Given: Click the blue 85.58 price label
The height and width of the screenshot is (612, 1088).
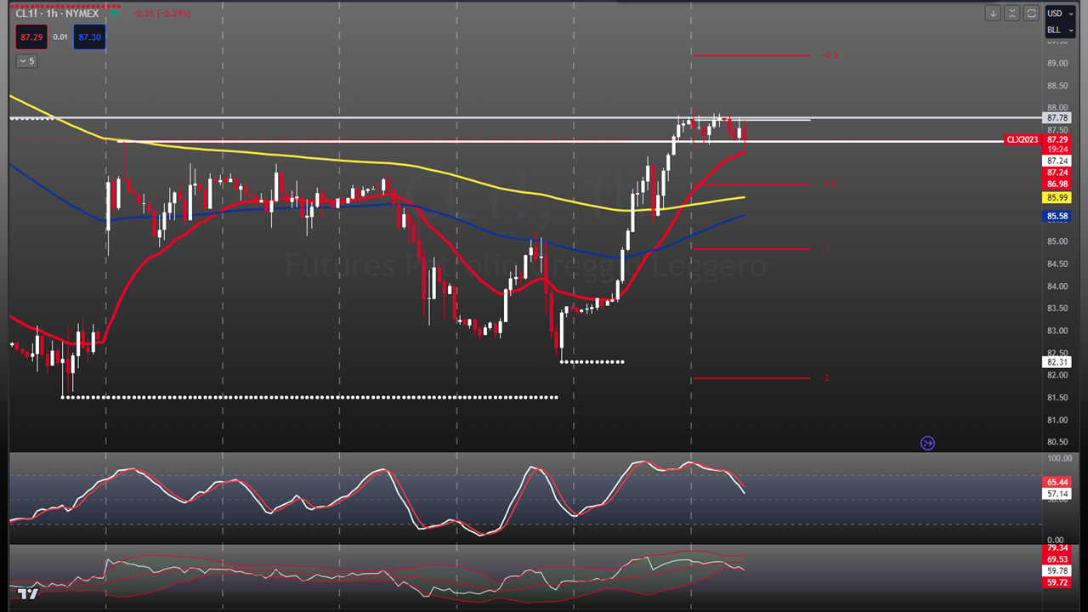Looking at the screenshot, I should click(1057, 216).
